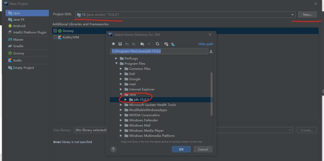This screenshot has height=161, width=324.
Task: Click the directory tree vertical scrollbar
Action: (212, 94)
